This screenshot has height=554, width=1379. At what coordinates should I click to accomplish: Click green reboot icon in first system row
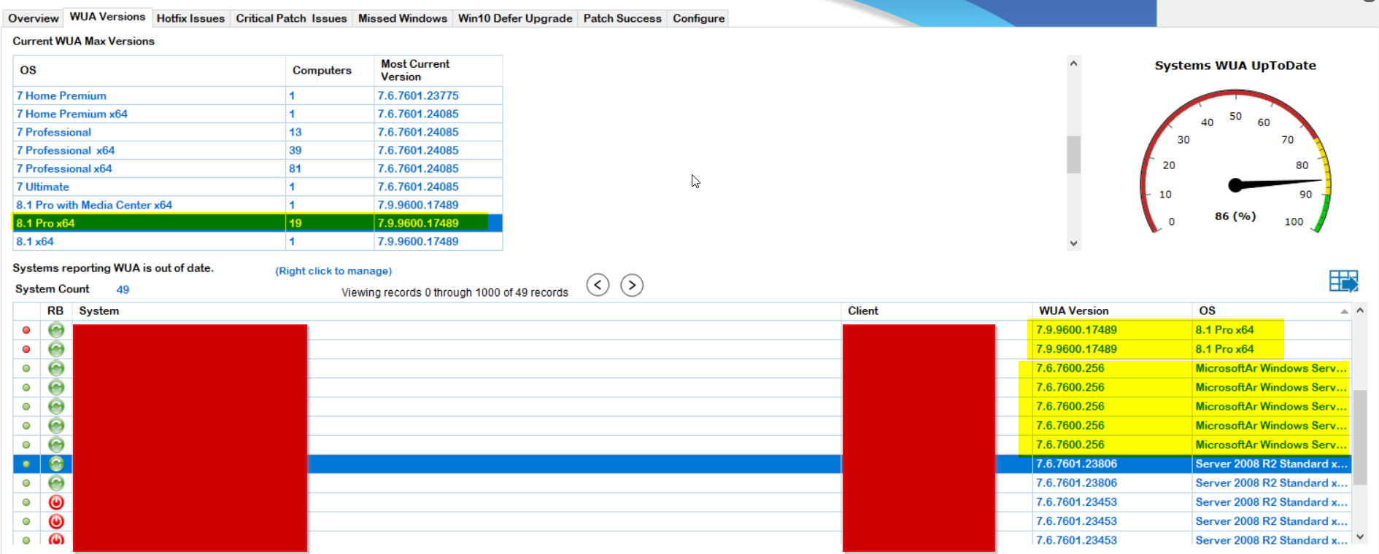[56, 330]
